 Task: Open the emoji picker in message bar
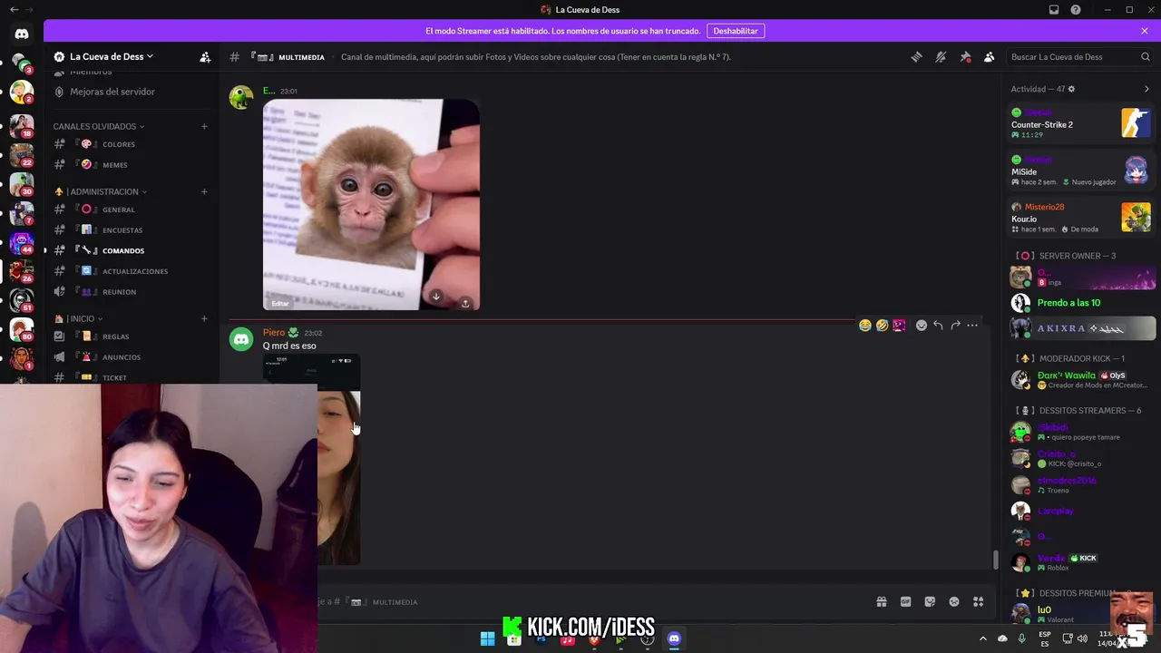(954, 601)
